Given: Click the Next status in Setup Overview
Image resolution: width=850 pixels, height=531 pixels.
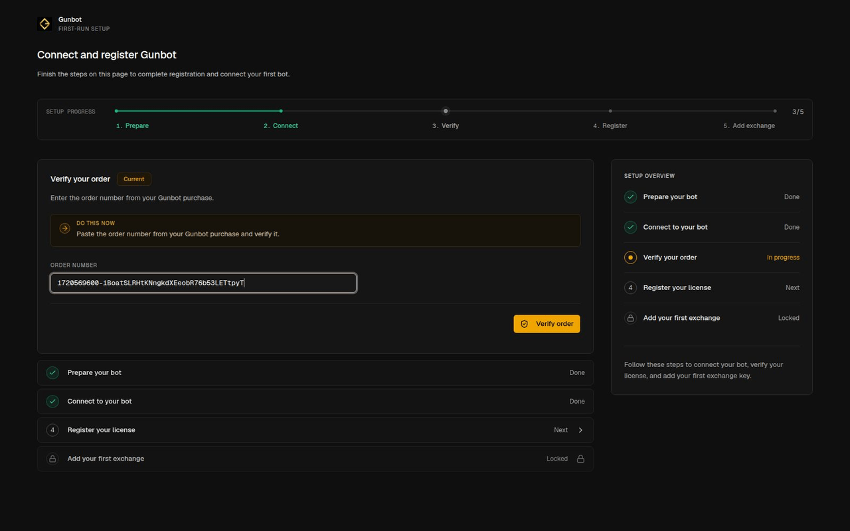Looking at the screenshot, I should coord(792,287).
